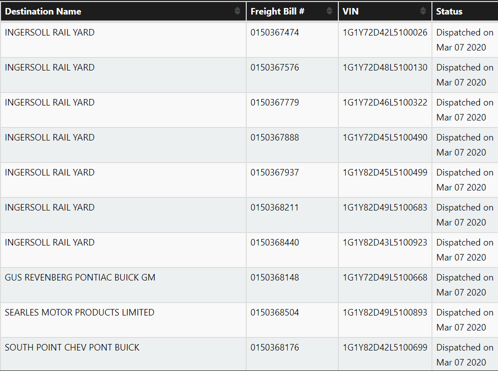Select the GUS REVENBERG PONTIAC BUICK GM cell
The height and width of the screenshot is (371, 498).
[x=80, y=277]
